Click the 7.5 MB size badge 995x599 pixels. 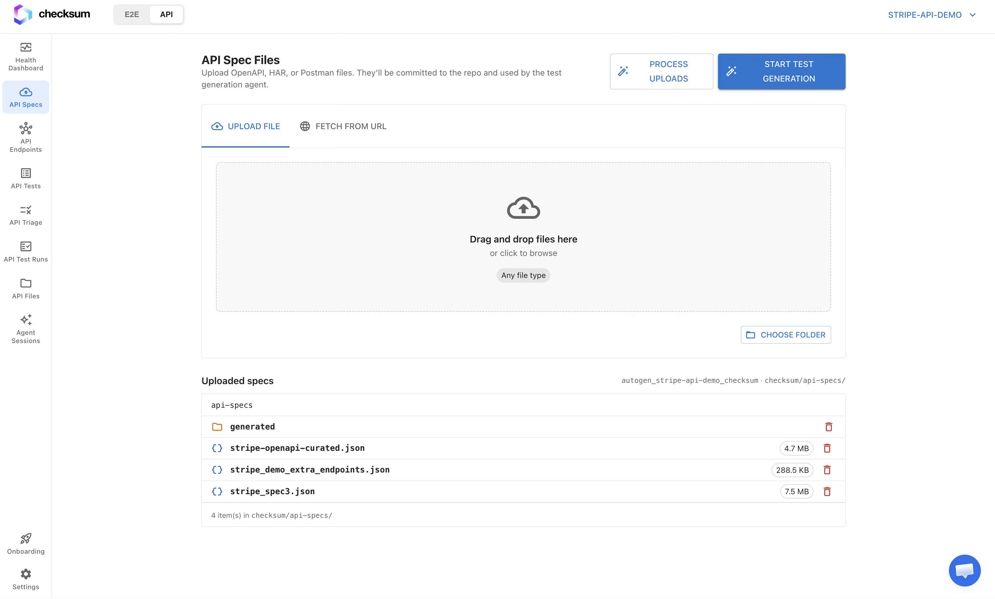(x=797, y=491)
